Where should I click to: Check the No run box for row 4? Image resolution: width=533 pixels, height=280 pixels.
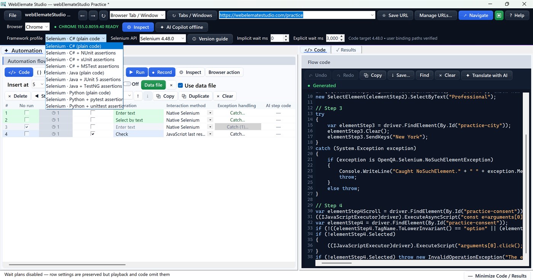[x=27, y=134]
